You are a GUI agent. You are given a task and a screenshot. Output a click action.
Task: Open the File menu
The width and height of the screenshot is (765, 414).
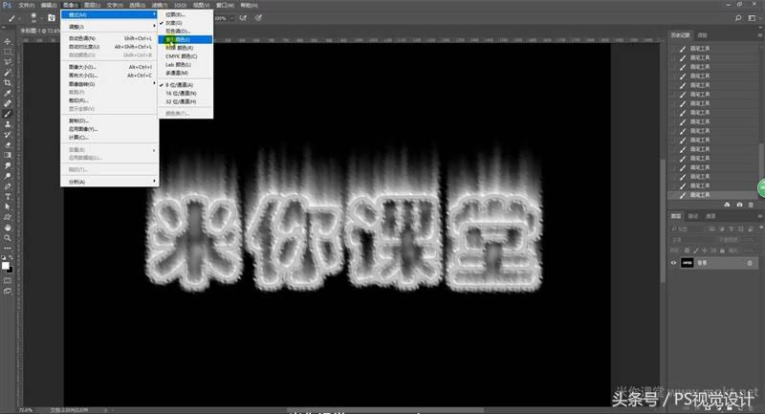[x=27, y=6]
